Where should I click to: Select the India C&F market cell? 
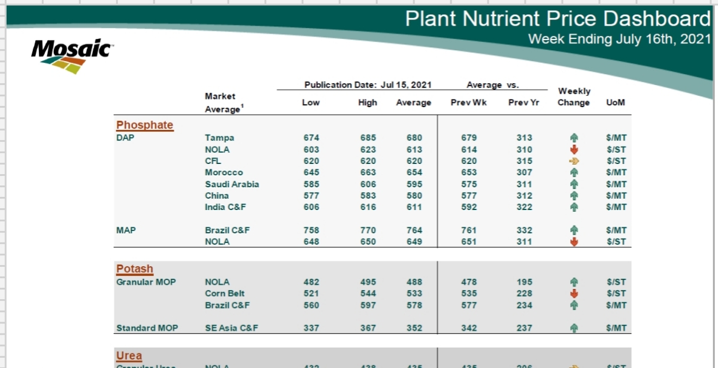pos(225,208)
